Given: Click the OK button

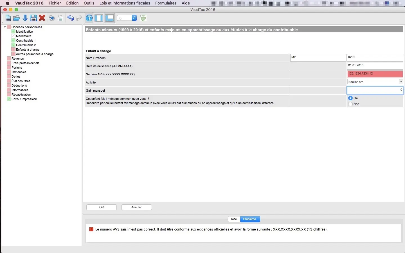Looking at the screenshot, I should [x=102, y=207].
